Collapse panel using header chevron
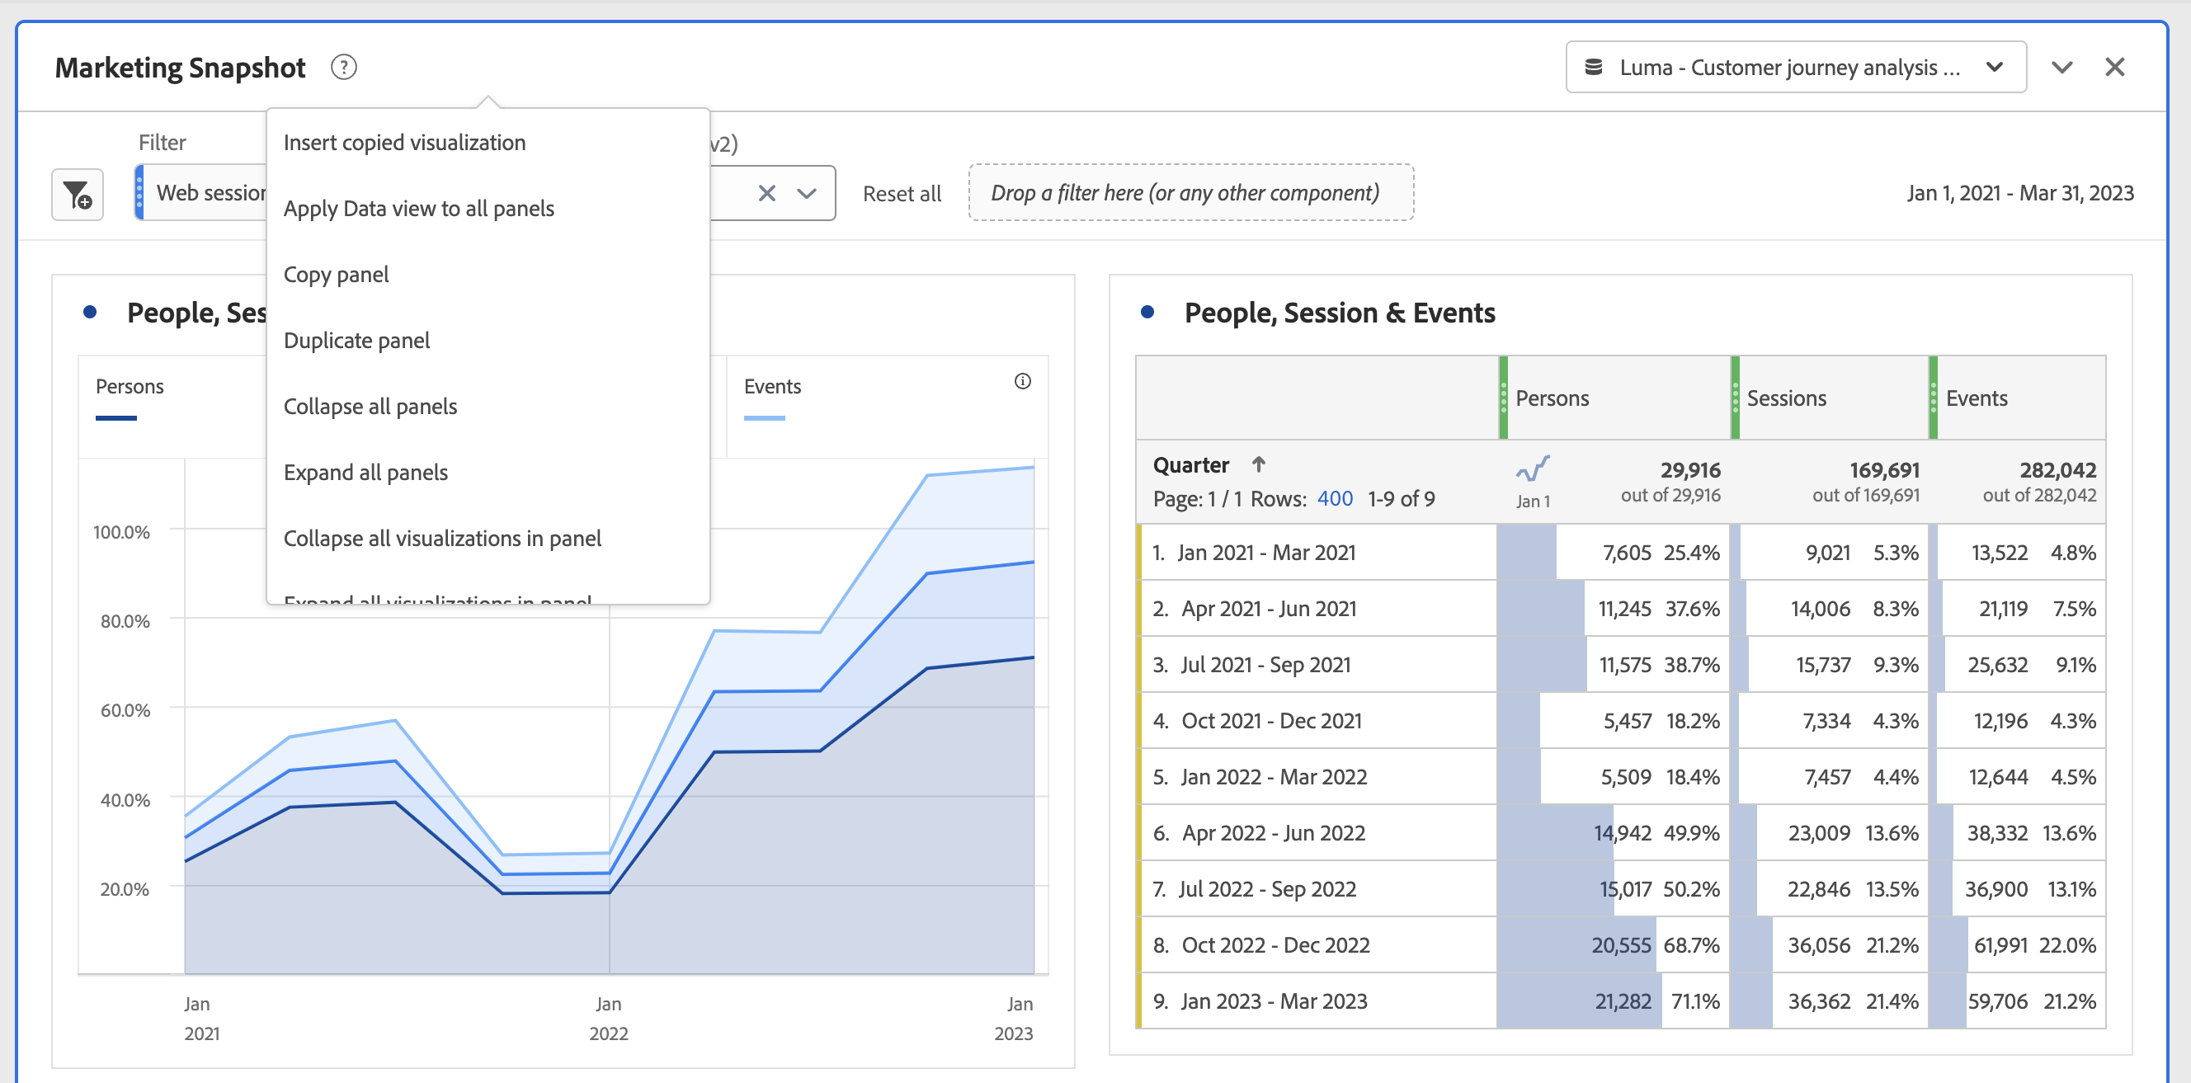Screen dimensions: 2191x1083 (x=2061, y=67)
